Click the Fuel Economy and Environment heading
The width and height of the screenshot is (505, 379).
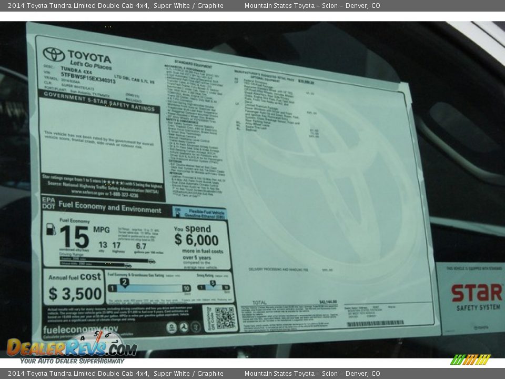click(109, 208)
